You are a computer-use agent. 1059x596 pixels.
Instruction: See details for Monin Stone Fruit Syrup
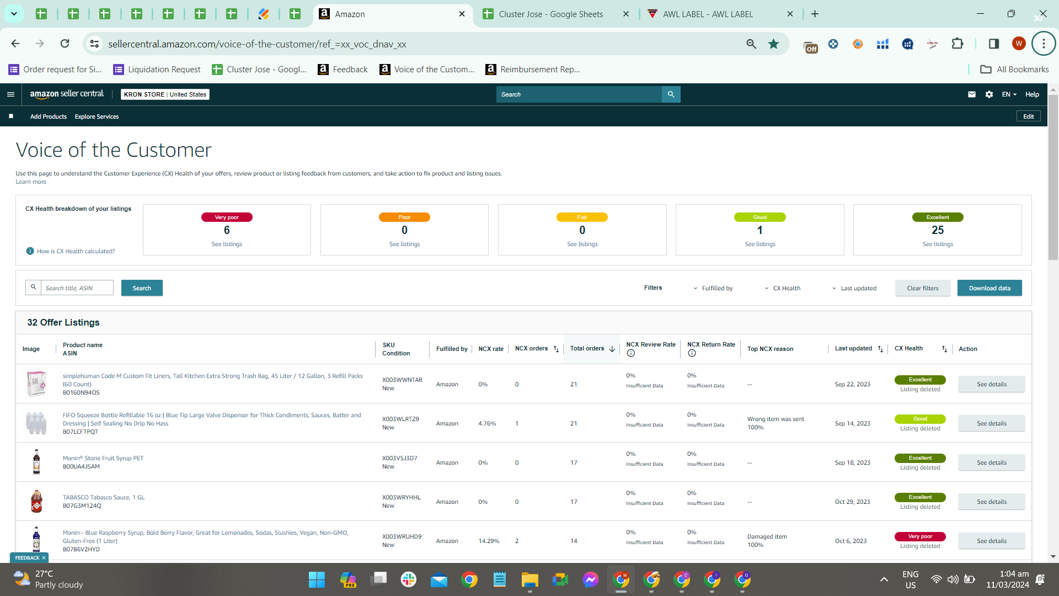[992, 462]
